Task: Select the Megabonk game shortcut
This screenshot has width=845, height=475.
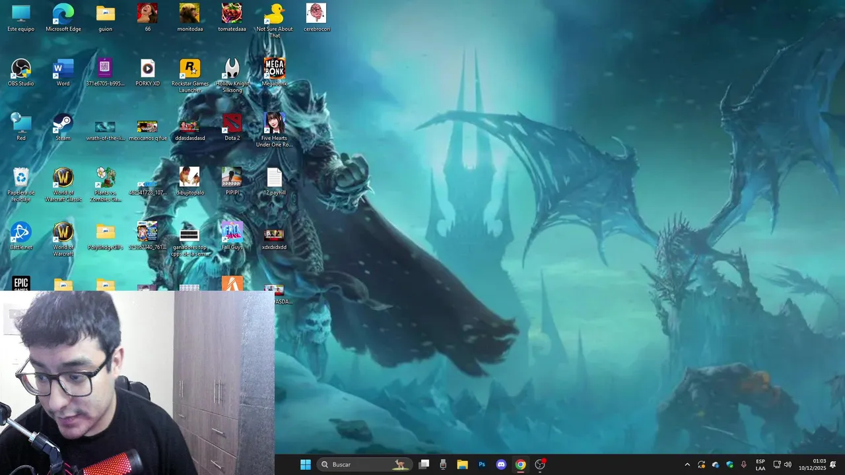Action: coord(275,73)
